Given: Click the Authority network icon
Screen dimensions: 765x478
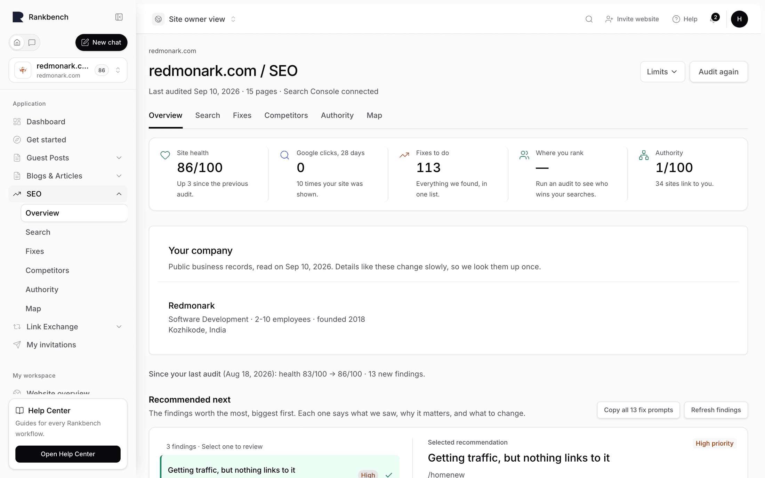Looking at the screenshot, I should tap(644, 155).
